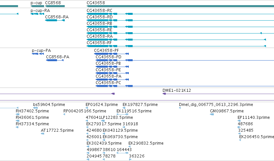Click the 426001 insertion label
The image size is (274, 161).
(x=94, y=137)
